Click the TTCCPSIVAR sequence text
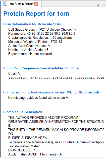106x158 pixels. pyautogui.click(x=18, y=78)
